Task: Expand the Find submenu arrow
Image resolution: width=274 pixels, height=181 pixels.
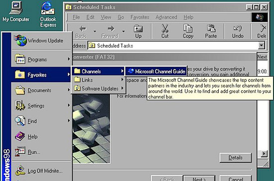Action: pos(69,120)
